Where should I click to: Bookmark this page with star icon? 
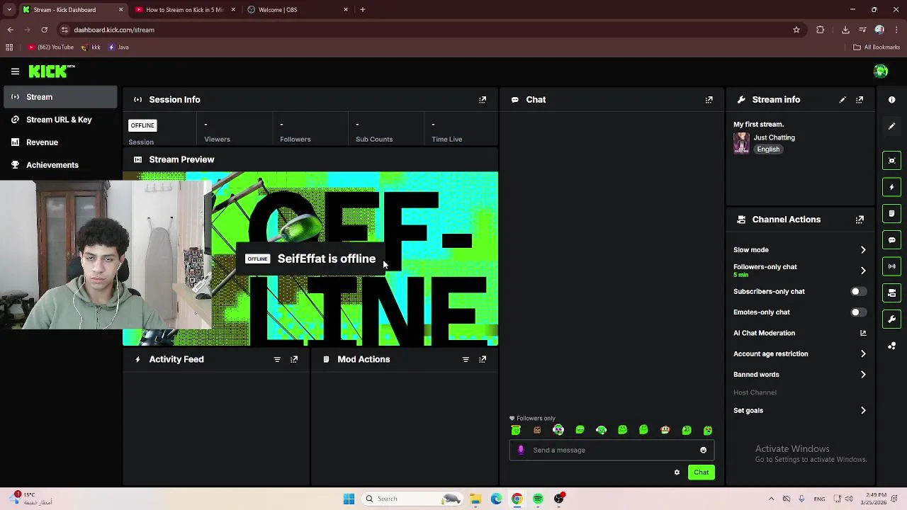pyautogui.click(x=796, y=30)
